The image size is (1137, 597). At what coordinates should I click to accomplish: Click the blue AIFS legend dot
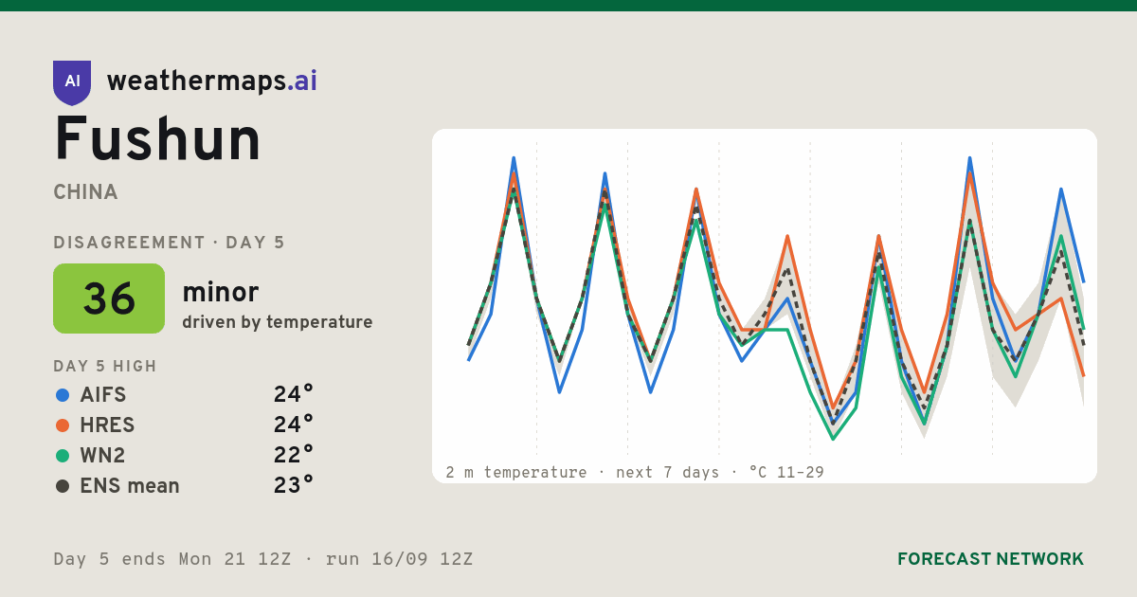pos(63,395)
